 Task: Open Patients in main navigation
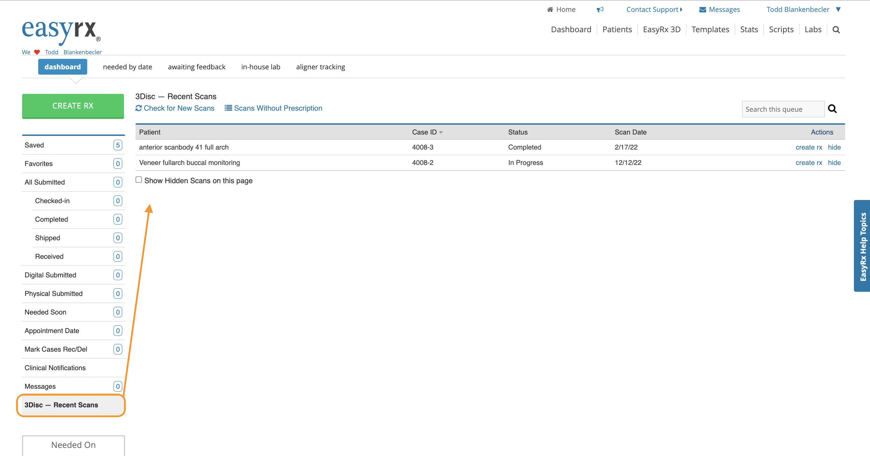click(617, 29)
